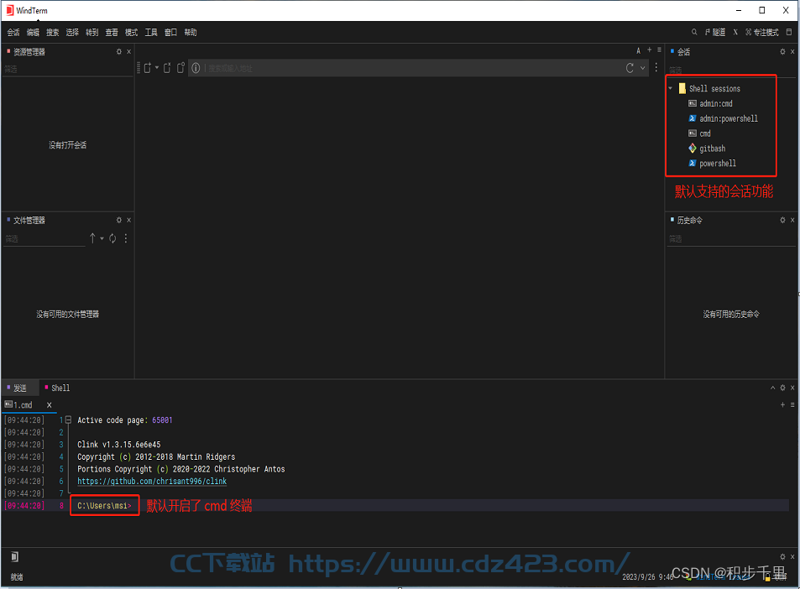Click the Active code page: 65001 line
Image resolution: width=800 pixels, height=589 pixels.
[x=125, y=420]
